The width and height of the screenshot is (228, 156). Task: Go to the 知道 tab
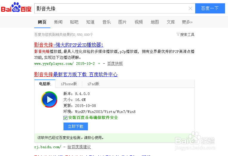click(x=90, y=22)
